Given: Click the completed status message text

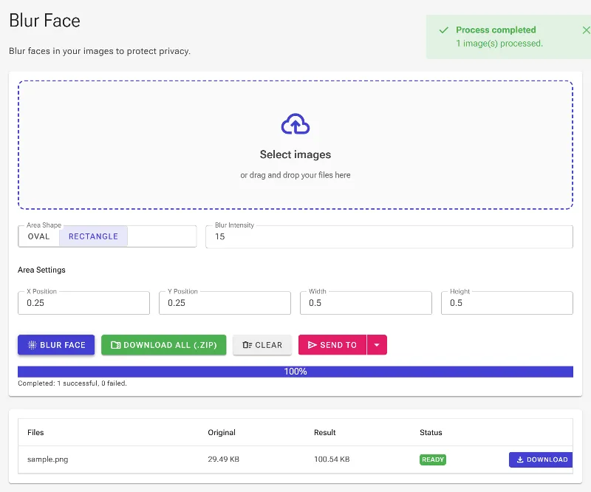Looking at the screenshot, I should 72,383.
